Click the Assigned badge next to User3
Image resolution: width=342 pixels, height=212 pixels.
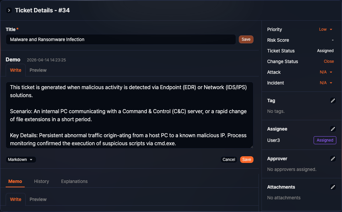pyautogui.click(x=325, y=140)
